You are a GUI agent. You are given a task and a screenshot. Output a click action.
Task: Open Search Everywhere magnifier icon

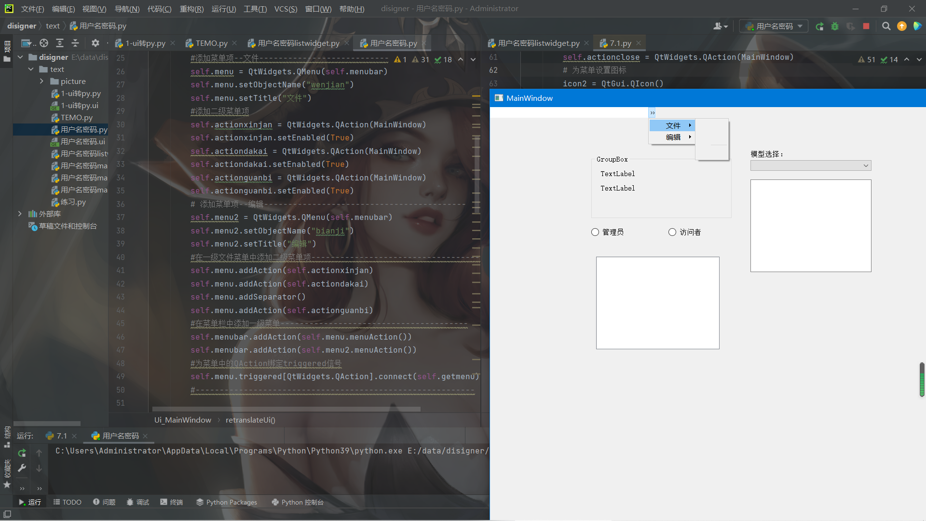click(x=886, y=27)
